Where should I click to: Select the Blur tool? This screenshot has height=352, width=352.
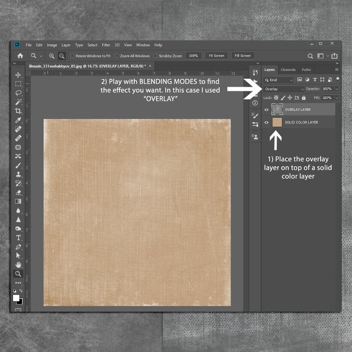click(x=18, y=210)
